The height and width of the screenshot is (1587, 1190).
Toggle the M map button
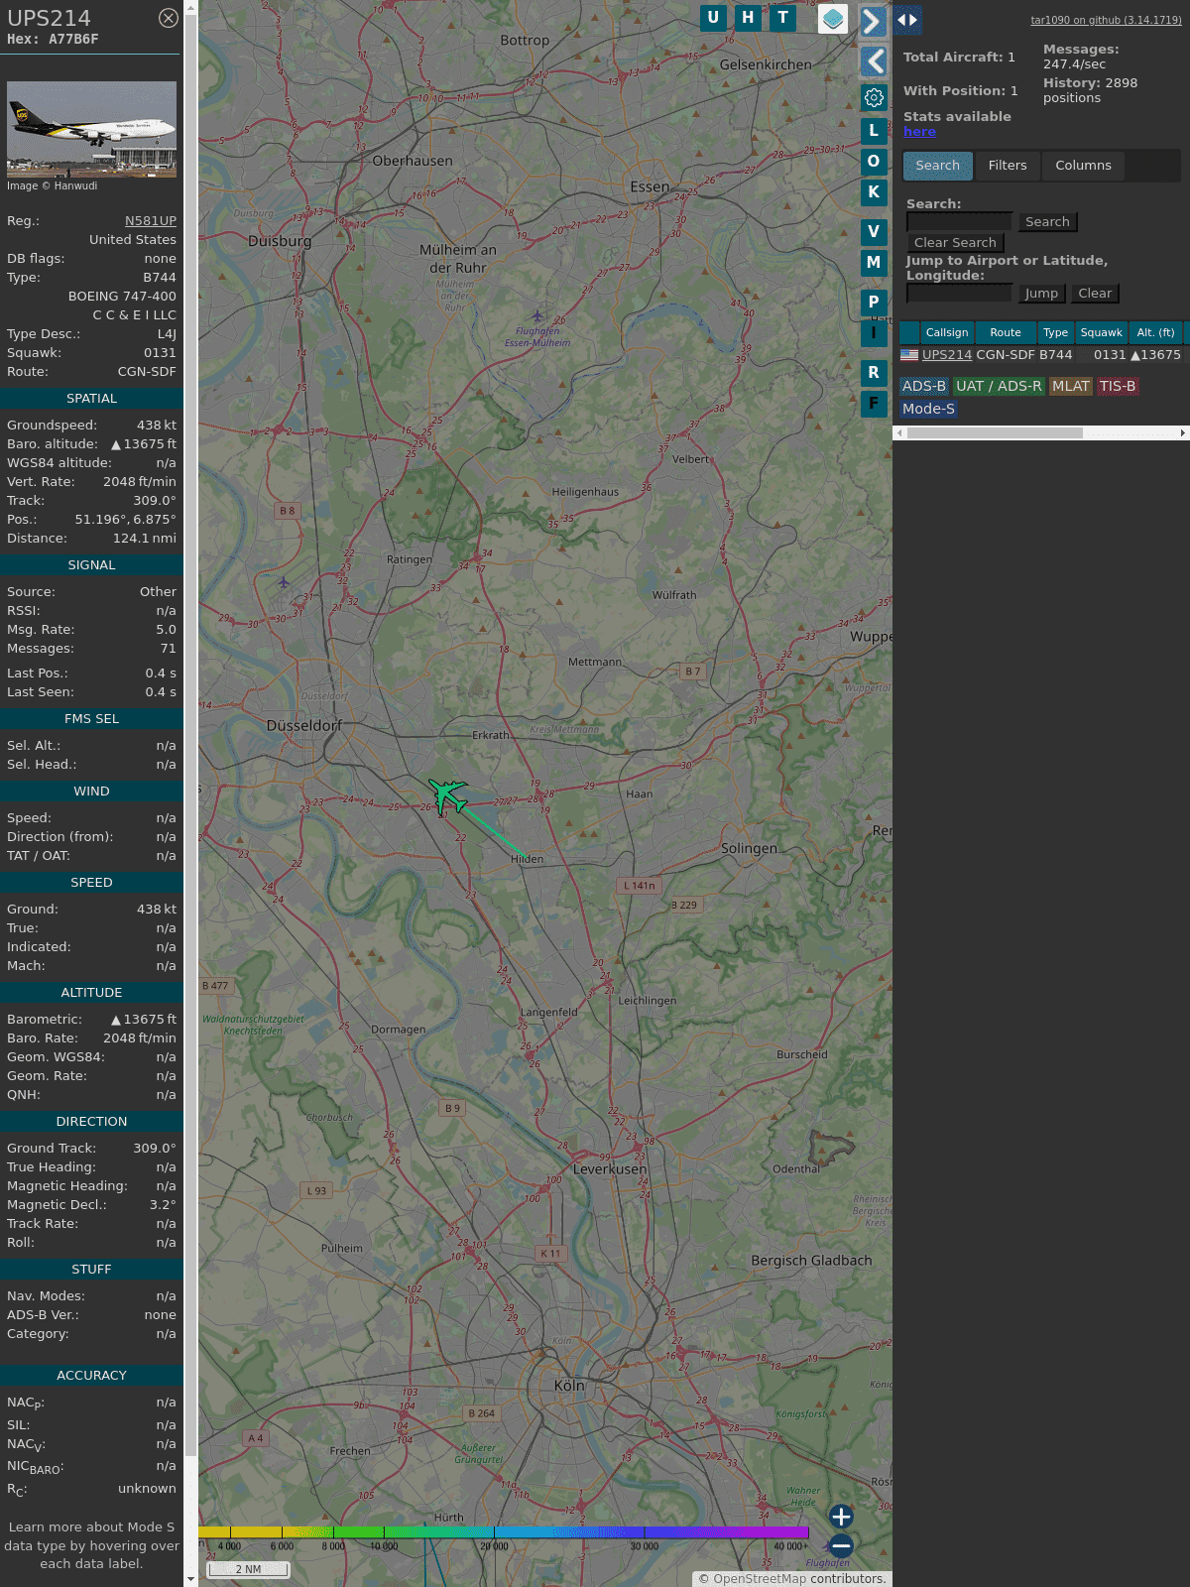click(874, 262)
